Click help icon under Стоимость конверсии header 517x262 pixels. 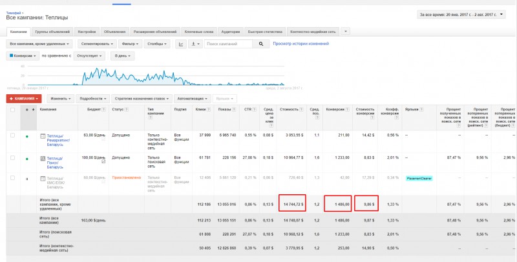point(372,117)
